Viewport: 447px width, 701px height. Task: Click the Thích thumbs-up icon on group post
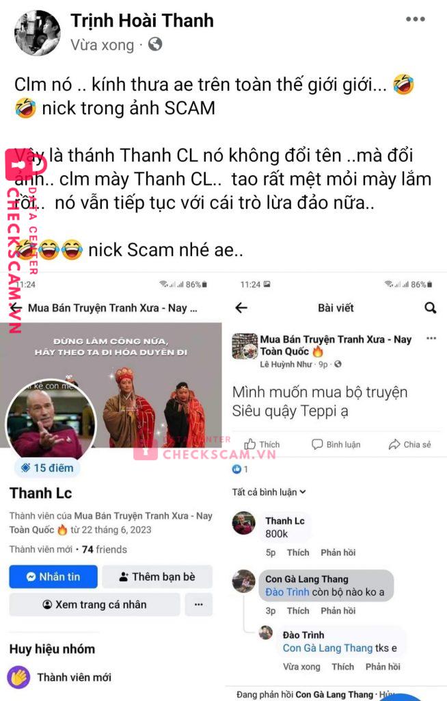(250, 444)
